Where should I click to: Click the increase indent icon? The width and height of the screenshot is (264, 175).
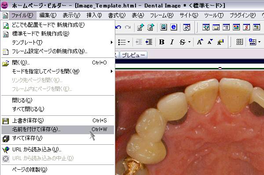(x=149, y=42)
